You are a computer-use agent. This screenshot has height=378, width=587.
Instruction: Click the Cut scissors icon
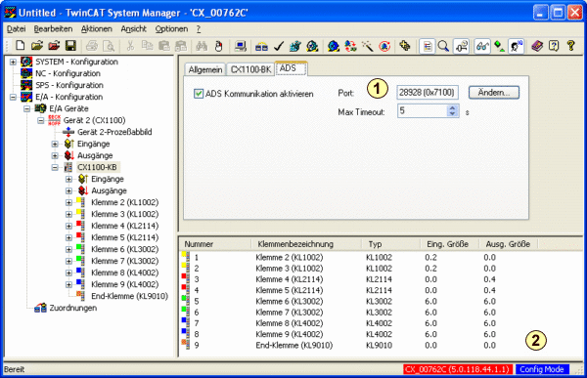[x=130, y=46]
